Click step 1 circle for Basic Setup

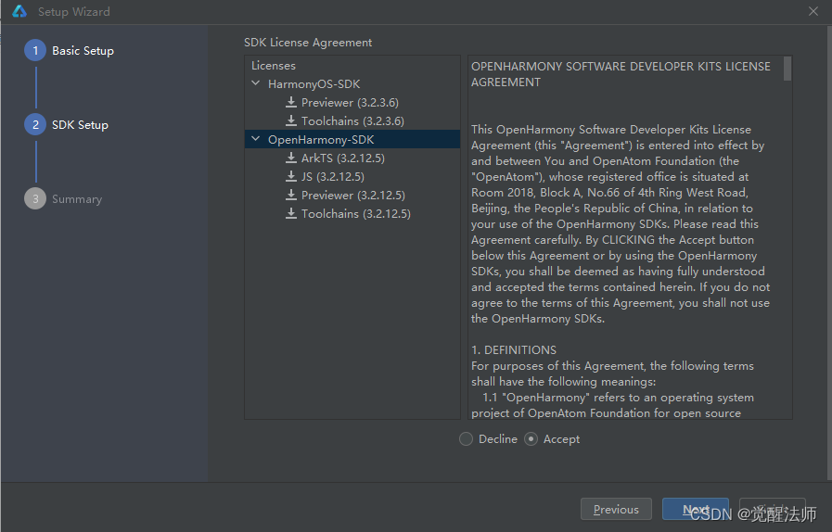pyautogui.click(x=35, y=50)
